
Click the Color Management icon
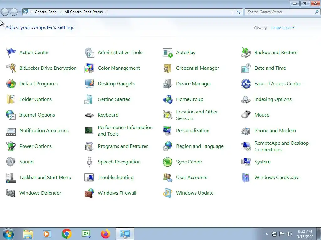click(x=89, y=68)
